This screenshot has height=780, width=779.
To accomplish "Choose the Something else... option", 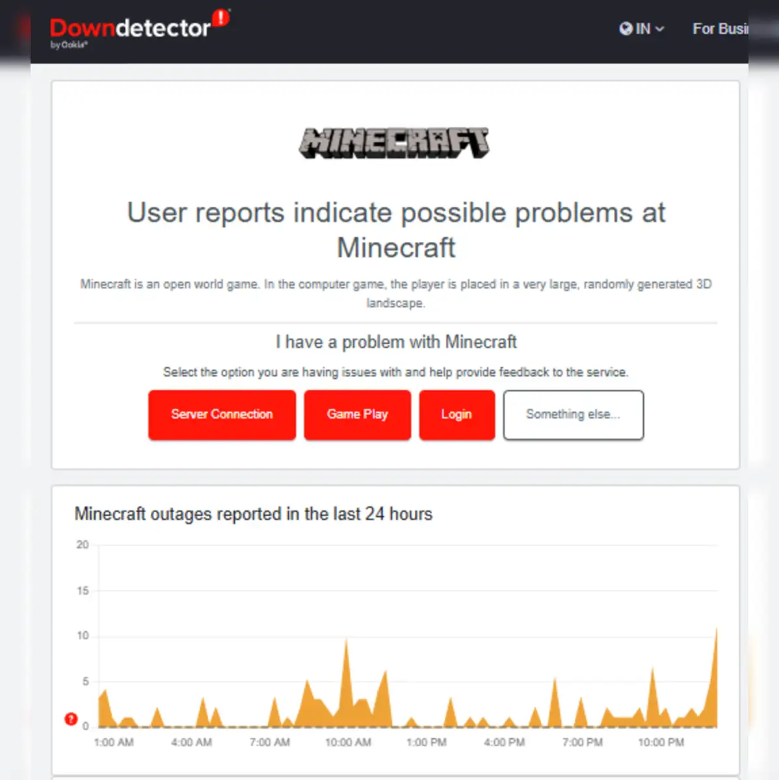I will pyautogui.click(x=573, y=415).
